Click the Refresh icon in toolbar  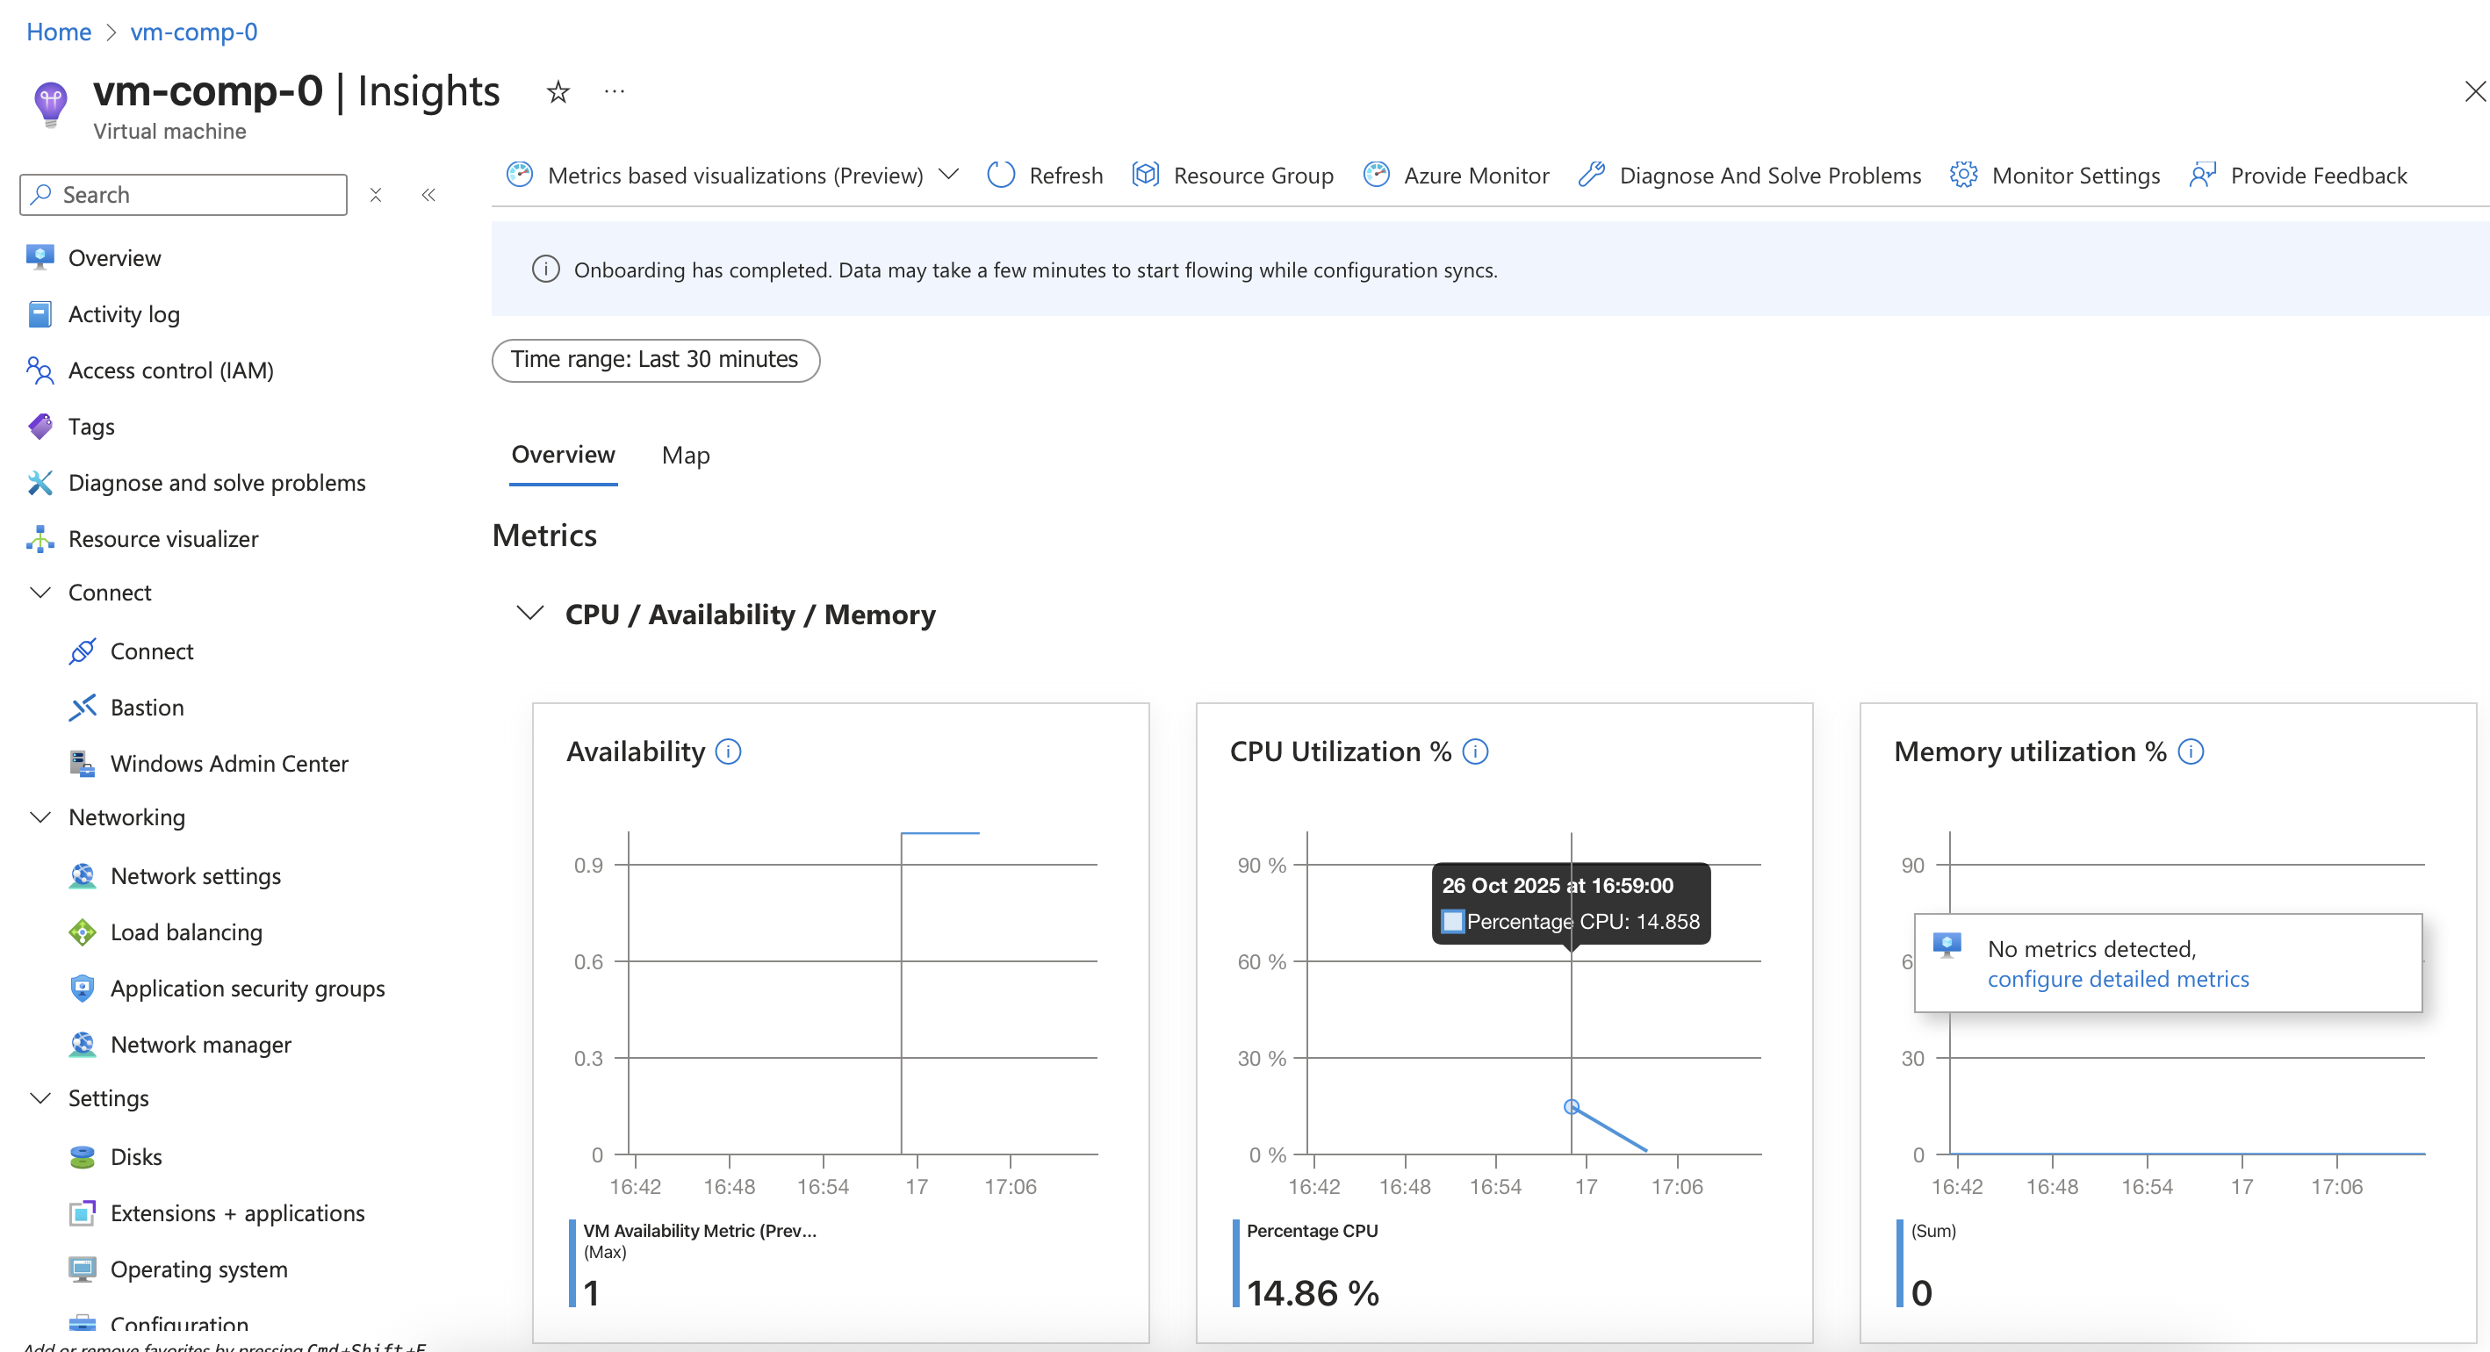tap(1002, 175)
